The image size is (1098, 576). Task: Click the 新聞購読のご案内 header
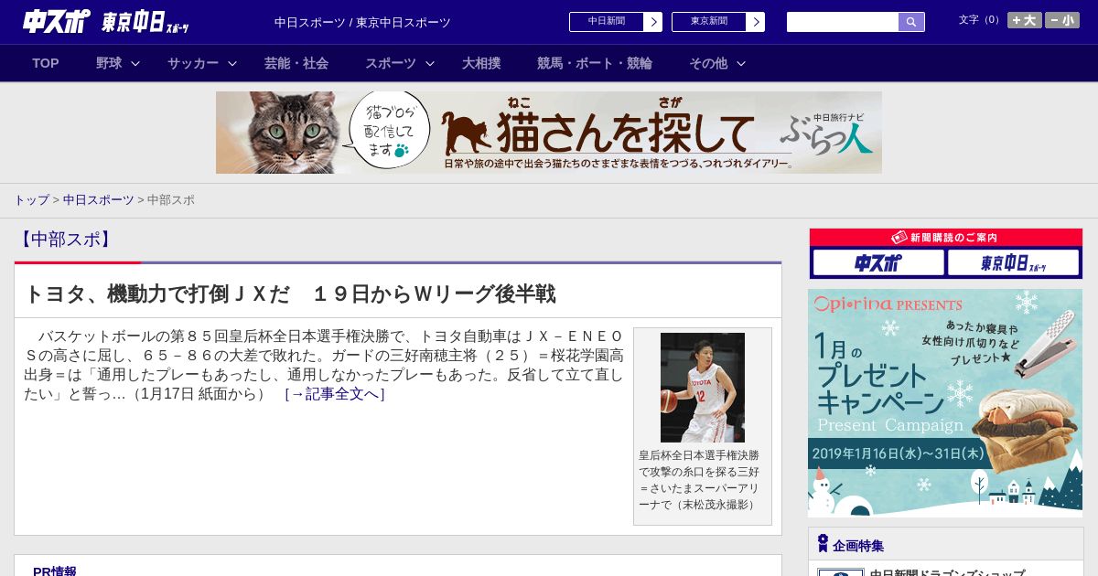click(945, 238)
